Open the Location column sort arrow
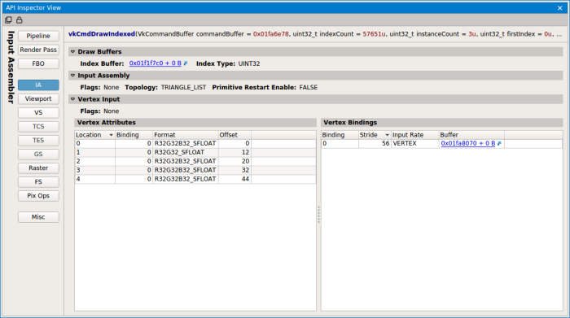 pos(111,135)
